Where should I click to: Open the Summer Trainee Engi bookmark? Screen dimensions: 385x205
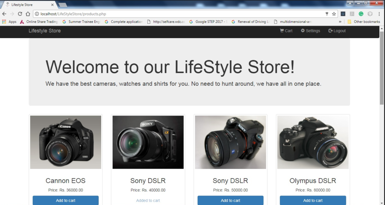point(81,21)
